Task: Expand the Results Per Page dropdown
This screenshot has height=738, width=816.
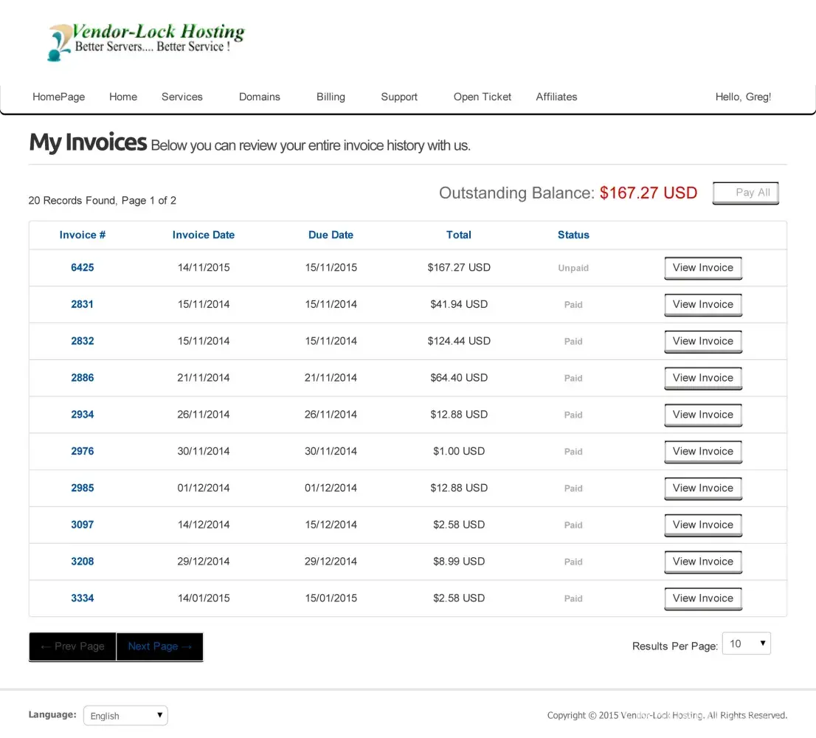Action: point(746,644)
